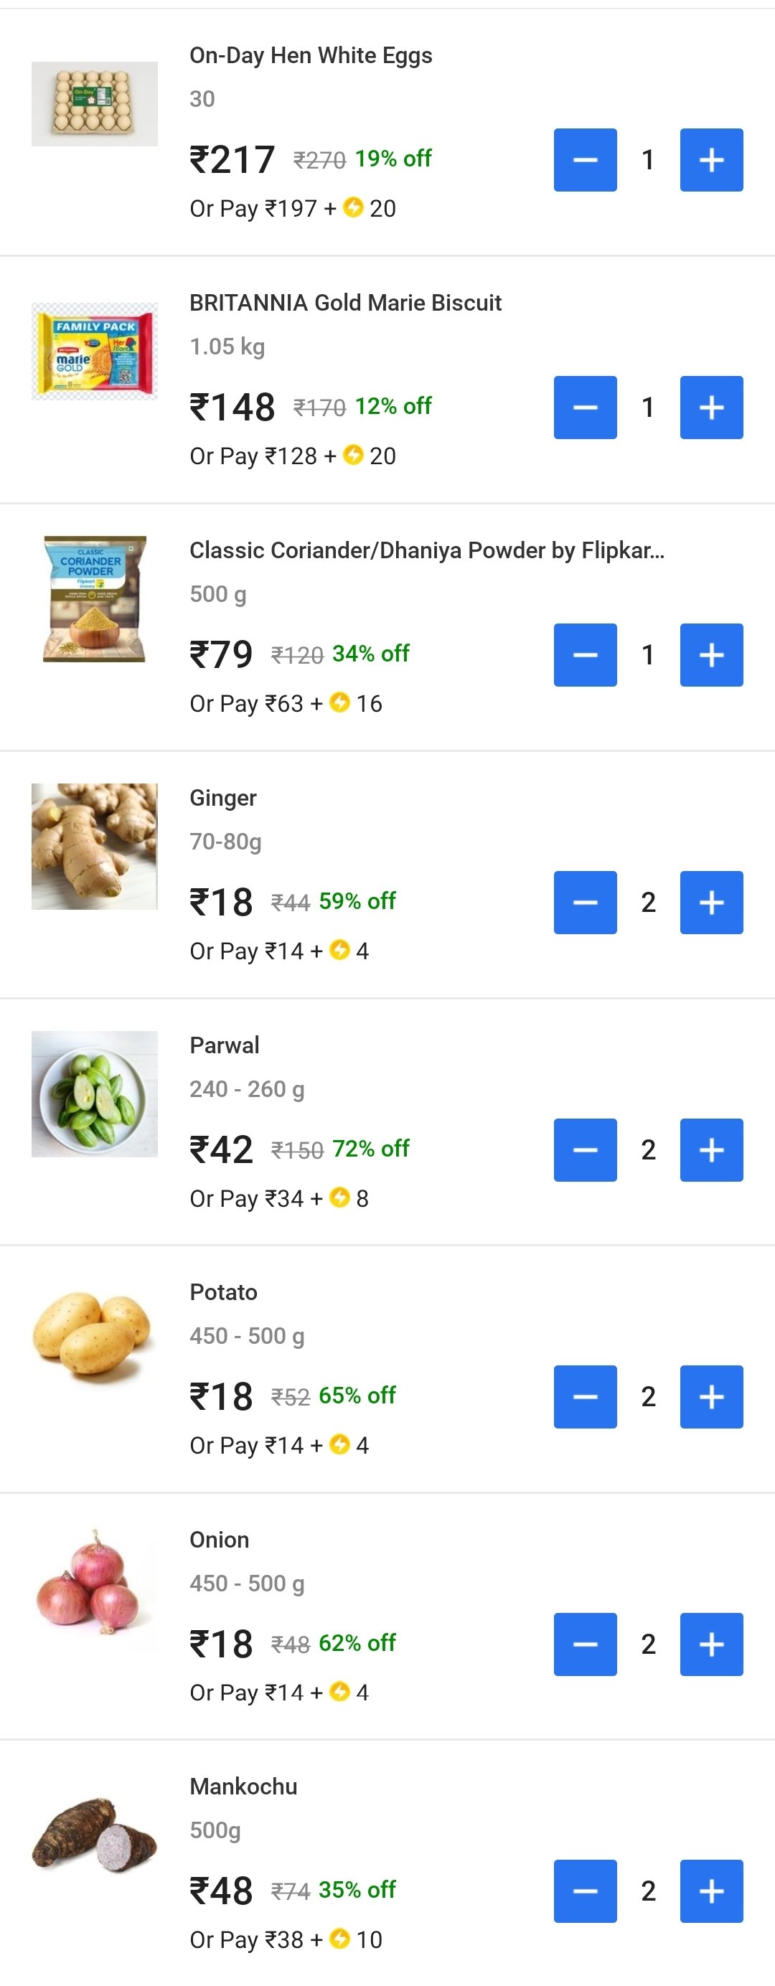Add one more Mankochu
Viewport: 775px width, 1986px height.
[x=711, y=1891]
